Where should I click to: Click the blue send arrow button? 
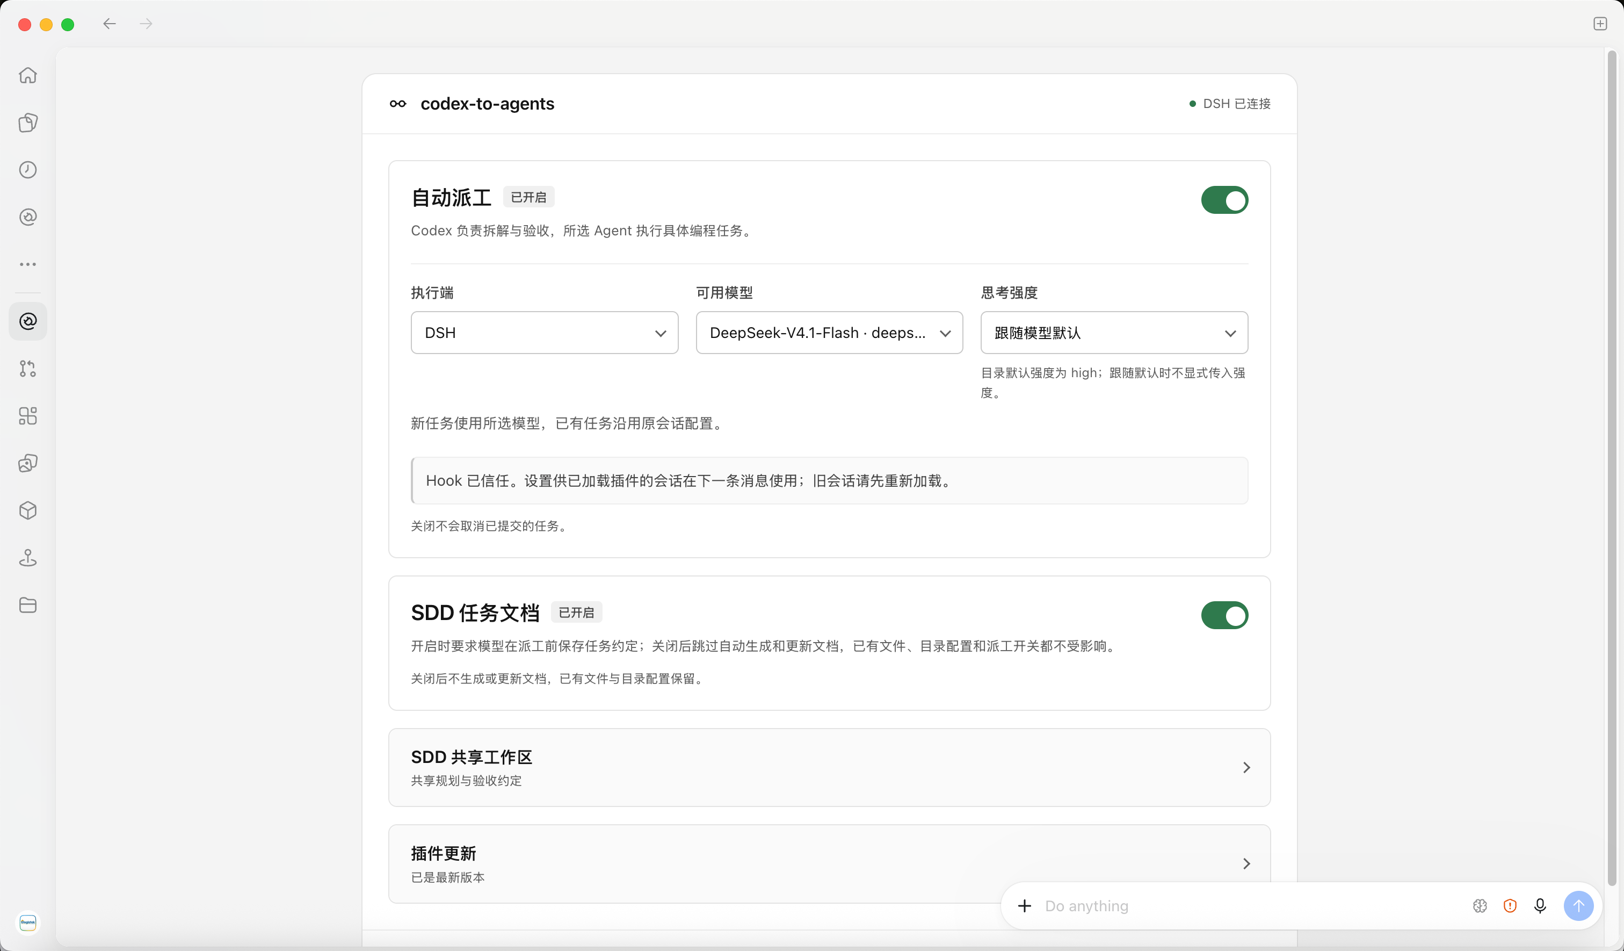tap(1578, 906)
